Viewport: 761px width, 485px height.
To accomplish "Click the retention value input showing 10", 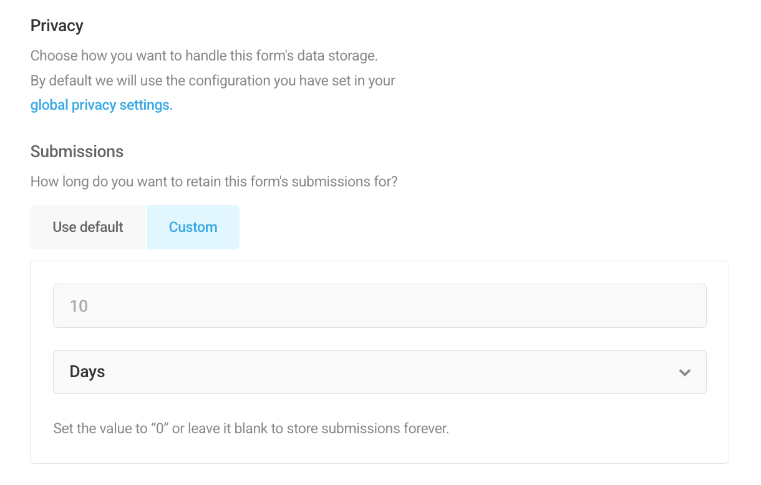I will point(380,305).
